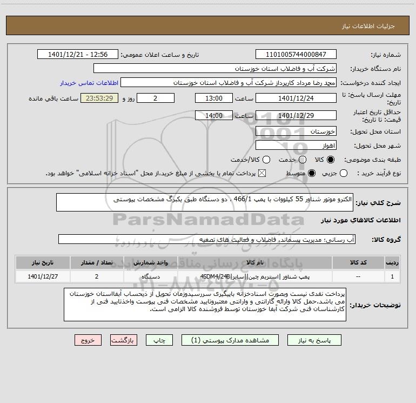Viewport: 416px width, 403px height.
Task: Click the item name cell containing 4SDM4/24B
Action: pos(254,276)
